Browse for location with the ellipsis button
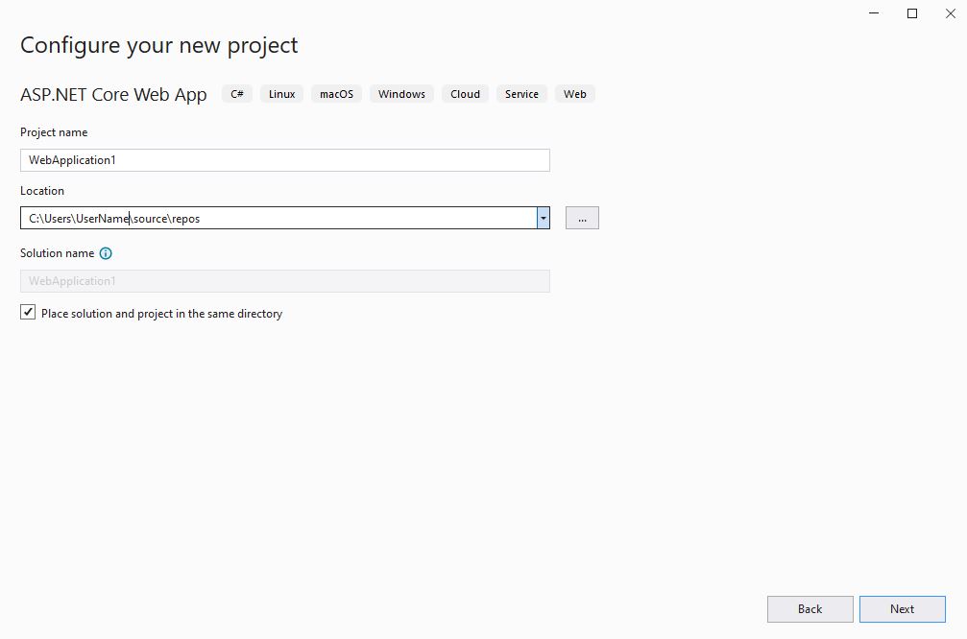Screen dimensions: 967x639 [x=582, y=218]
